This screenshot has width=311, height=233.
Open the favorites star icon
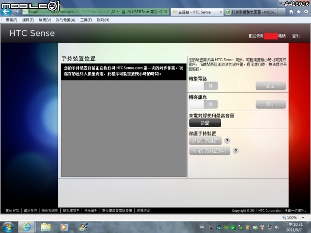[298, 12]
